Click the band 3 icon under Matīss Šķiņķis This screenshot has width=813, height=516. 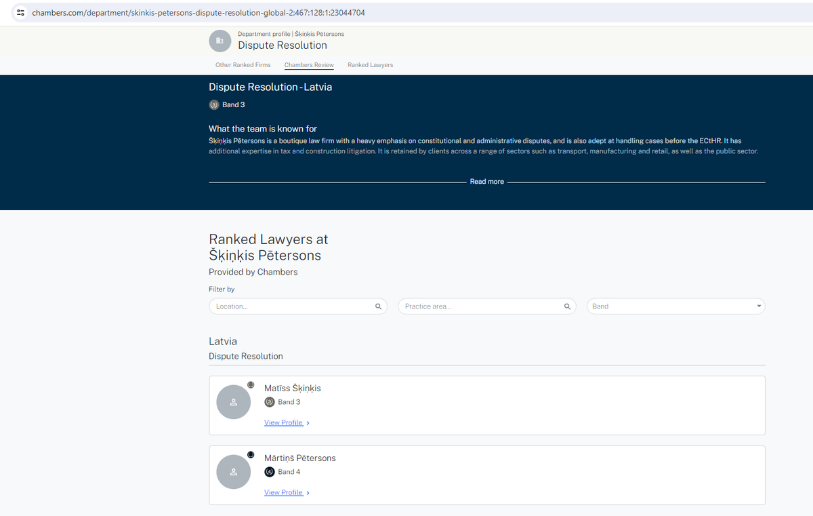click(x=270, y=402)
